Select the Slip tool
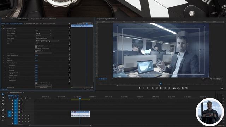The width and height of the screenshot is (226, 127). coord(3,107)
